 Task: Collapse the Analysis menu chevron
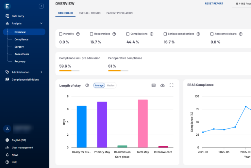[41, 23]
